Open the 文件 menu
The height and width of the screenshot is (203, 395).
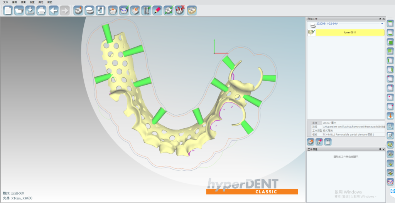pos(5,2)
